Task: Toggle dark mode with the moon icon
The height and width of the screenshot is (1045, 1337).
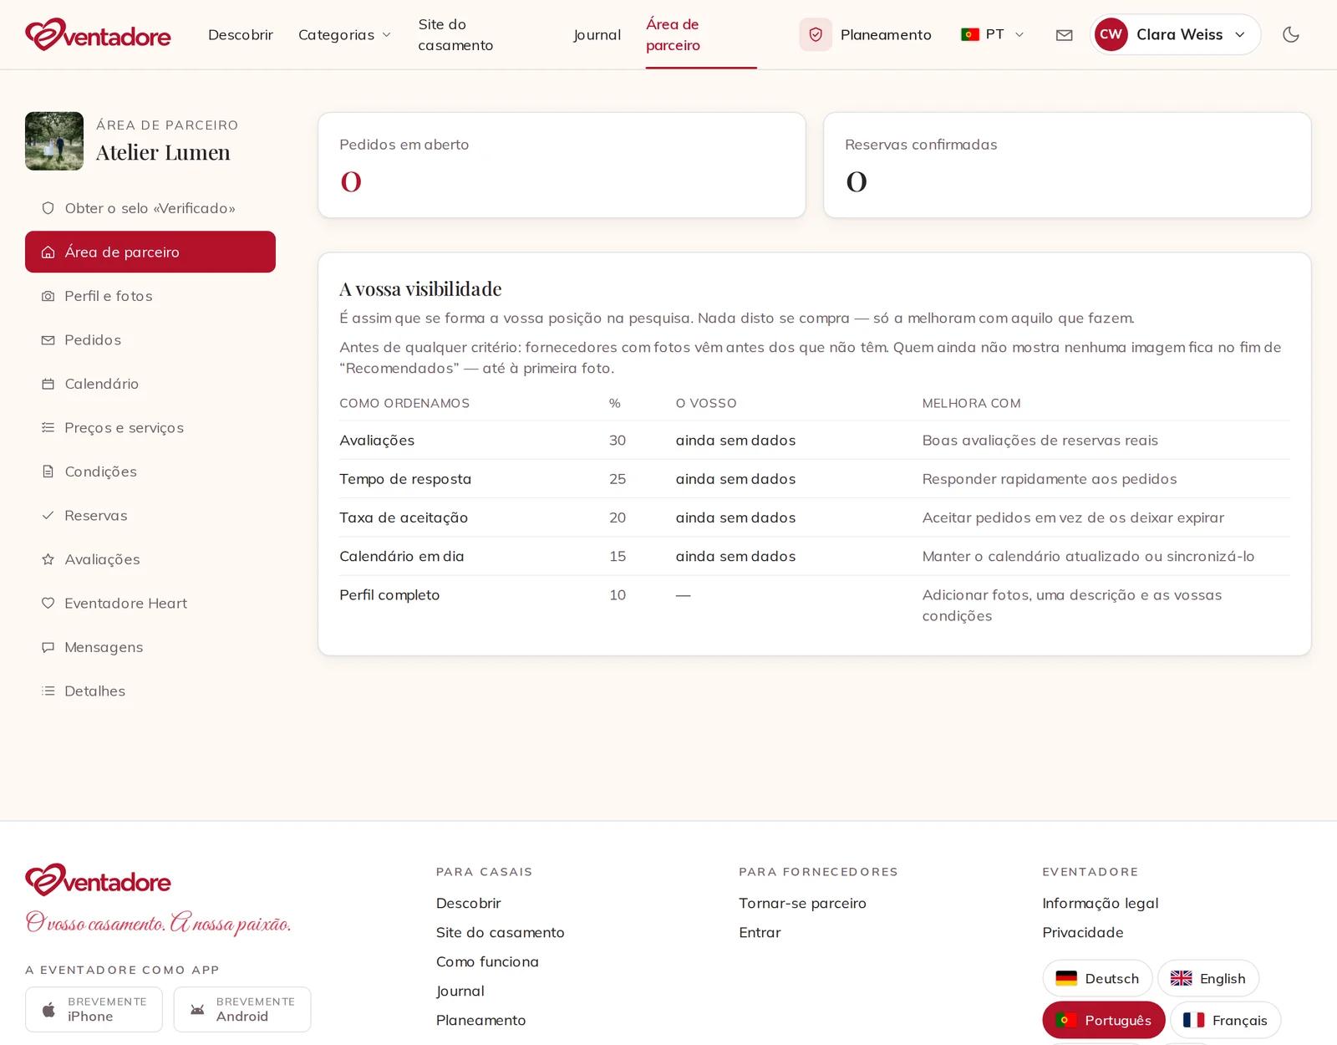Action: point(1291,34)
